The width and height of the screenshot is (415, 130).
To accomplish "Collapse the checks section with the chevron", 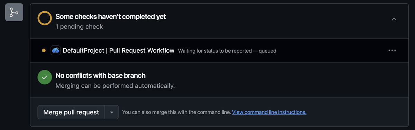I will 394,19.
